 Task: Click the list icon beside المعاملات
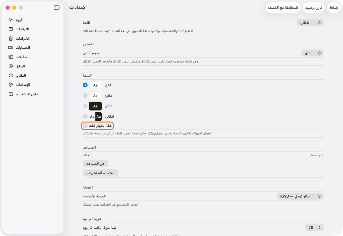tap(11, 57)
